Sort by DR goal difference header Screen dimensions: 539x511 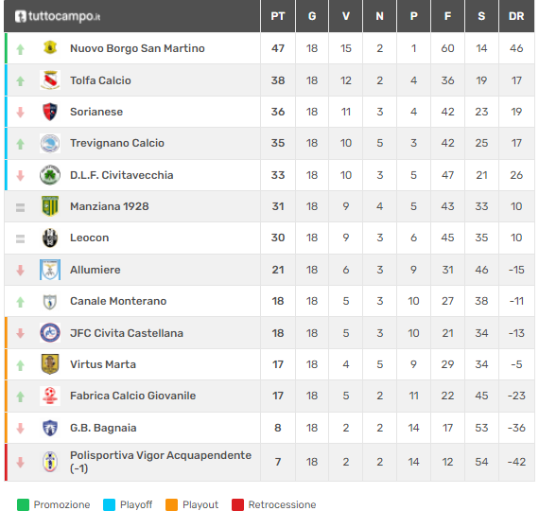516,16
